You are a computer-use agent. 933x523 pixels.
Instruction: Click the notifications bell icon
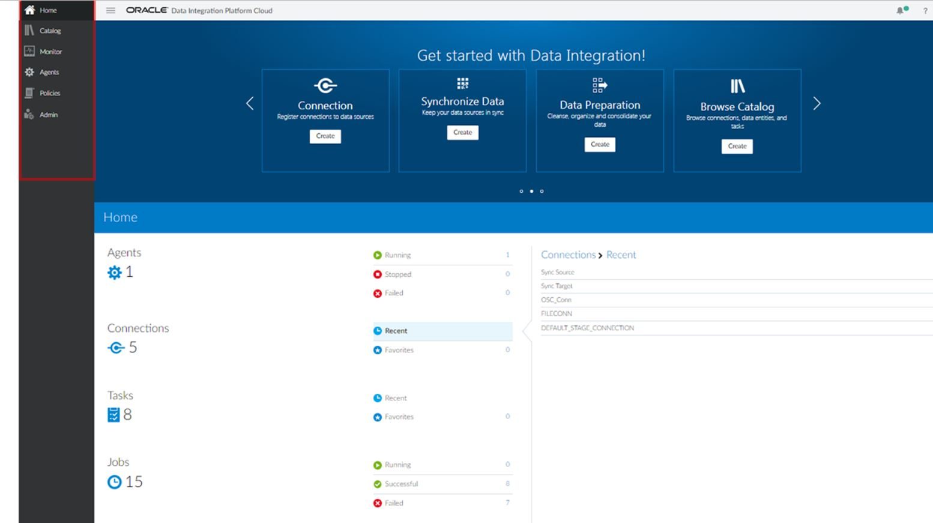[901, 10]
